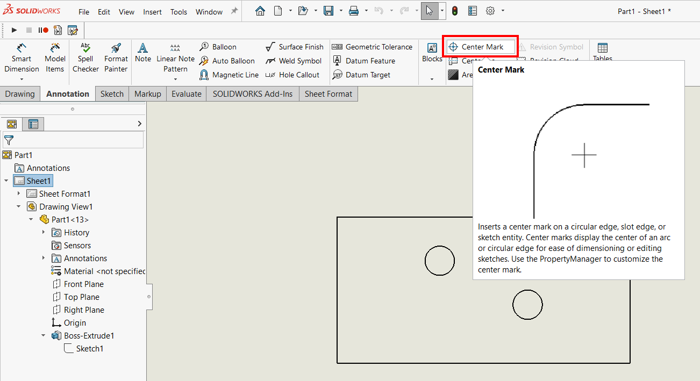Select Front Plane in the tree

pyautogui.click(x=78, y=284)
